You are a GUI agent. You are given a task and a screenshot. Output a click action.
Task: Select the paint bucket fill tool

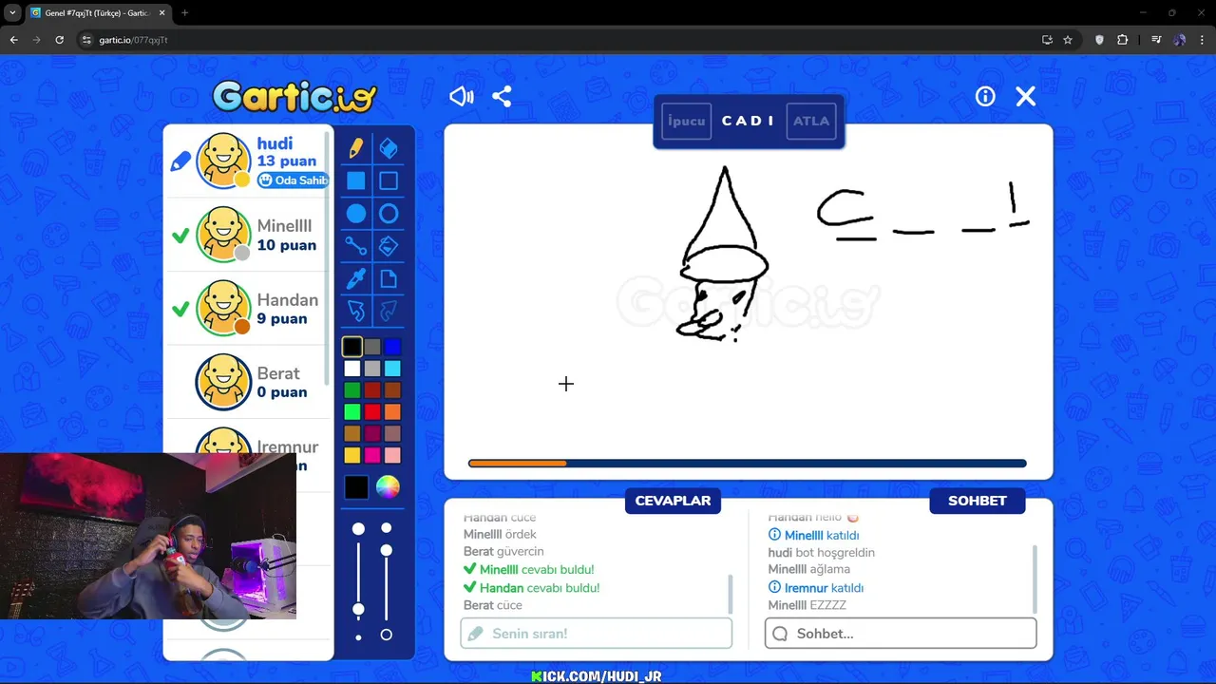point(389,246)
